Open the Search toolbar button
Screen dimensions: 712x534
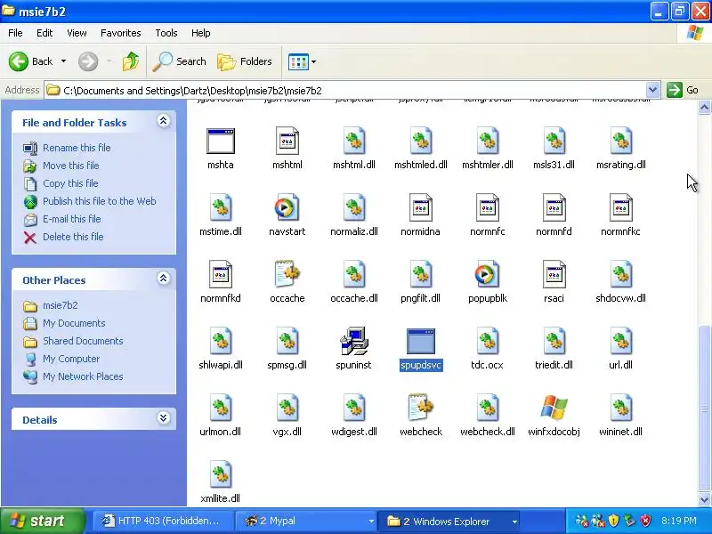click(180, 61)
